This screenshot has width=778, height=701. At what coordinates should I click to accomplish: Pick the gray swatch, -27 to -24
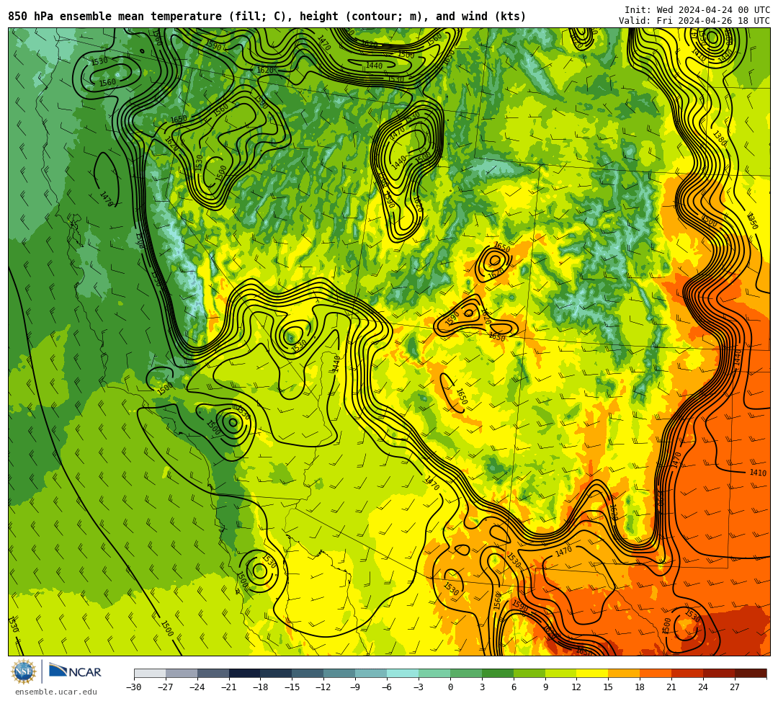click(x=182, y=673)
